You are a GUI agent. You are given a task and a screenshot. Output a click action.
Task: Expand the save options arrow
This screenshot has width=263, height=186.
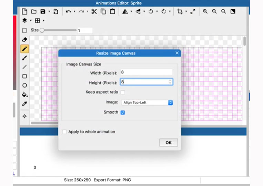(49, 12)
